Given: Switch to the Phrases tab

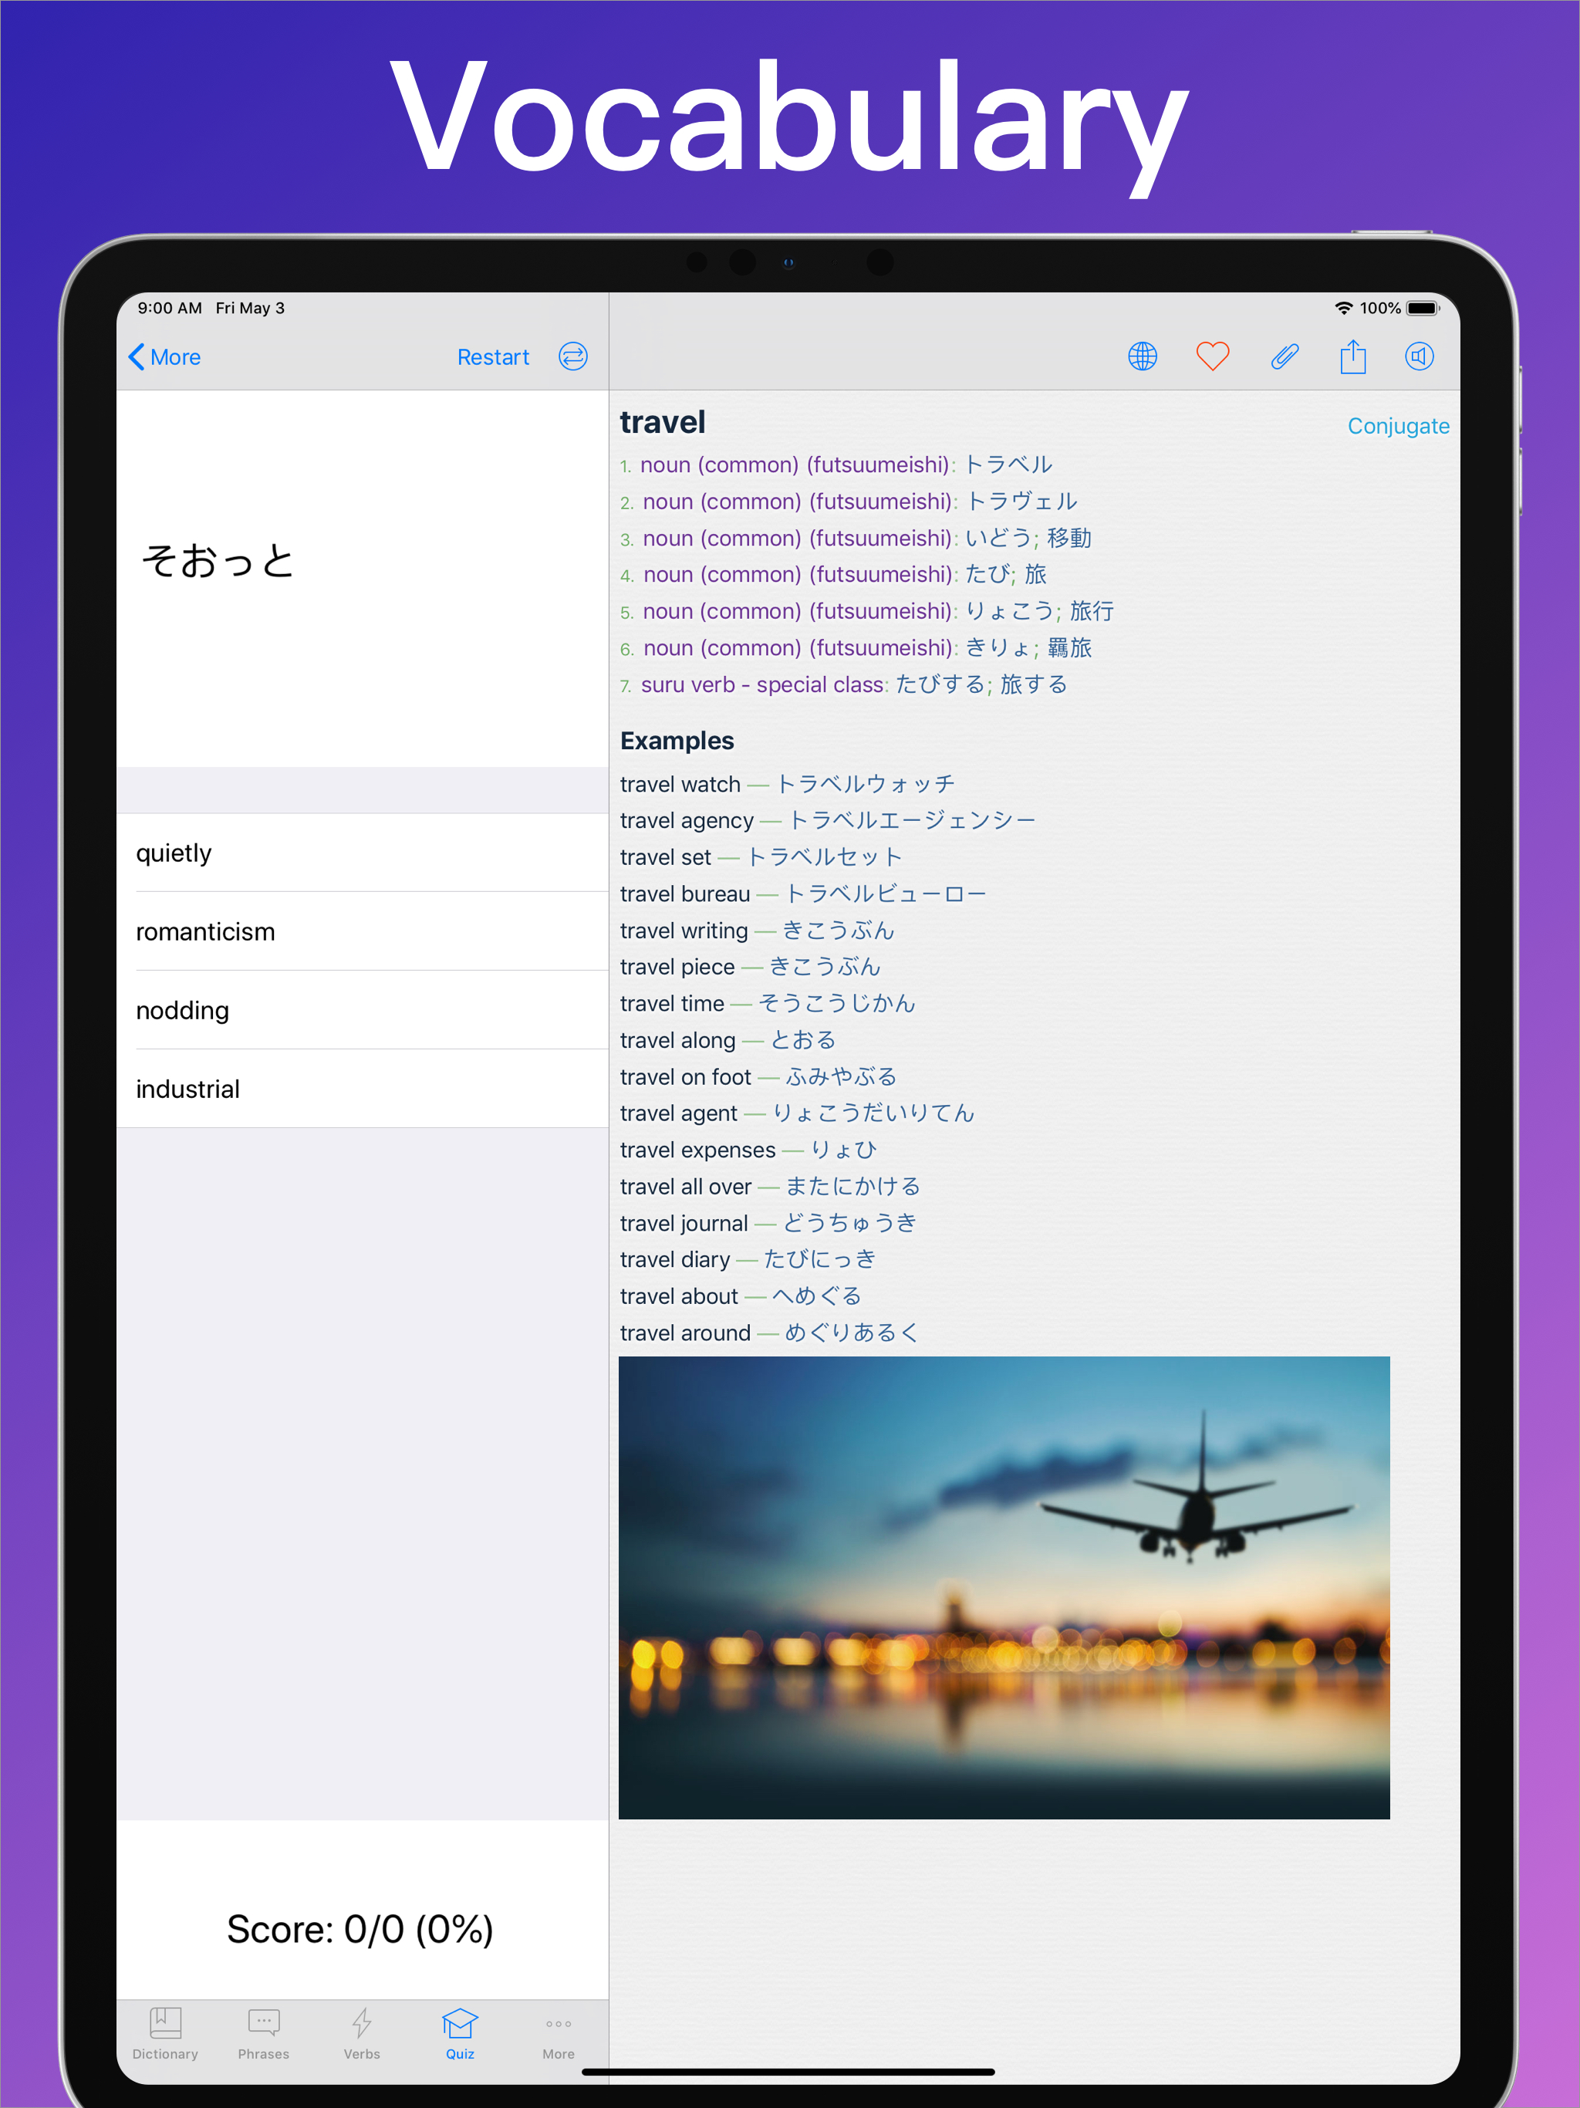Looking at the screenshot, I should pos(263,2034).
